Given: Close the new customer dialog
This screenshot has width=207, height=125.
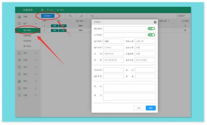Looking at the screenshot, I should 155,22.
